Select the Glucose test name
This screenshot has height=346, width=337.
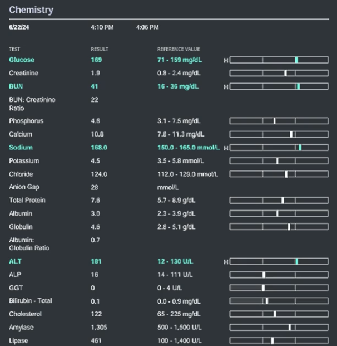(x=22, y=60)
